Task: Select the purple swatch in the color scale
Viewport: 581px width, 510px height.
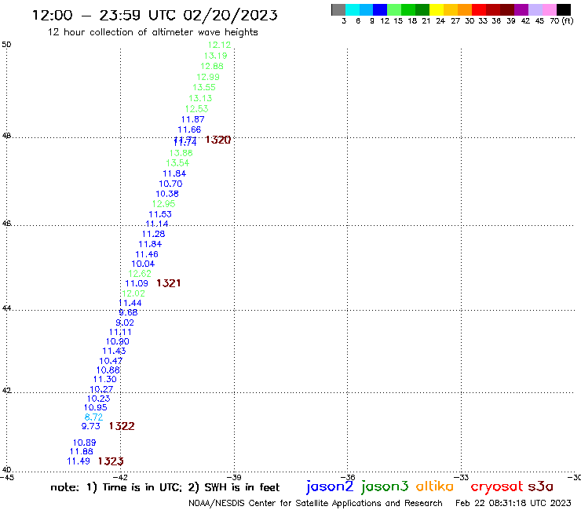Action: click(521, 10)
